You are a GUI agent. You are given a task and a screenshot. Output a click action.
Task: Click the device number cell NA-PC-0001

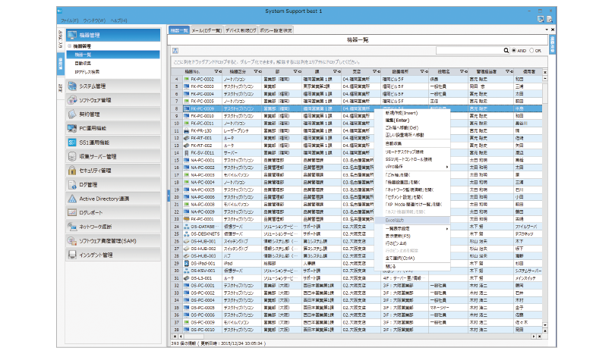(x=203, y=160)
